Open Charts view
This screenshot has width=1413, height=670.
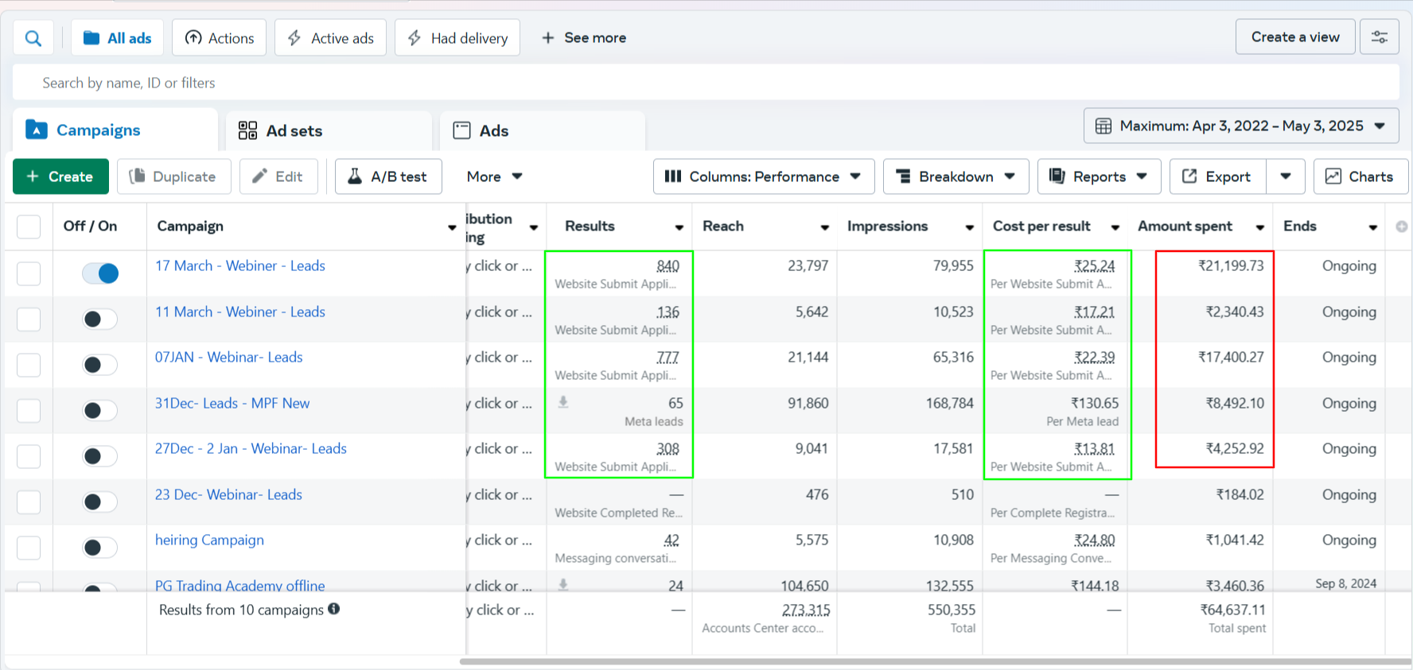[x=1360, y=176]
